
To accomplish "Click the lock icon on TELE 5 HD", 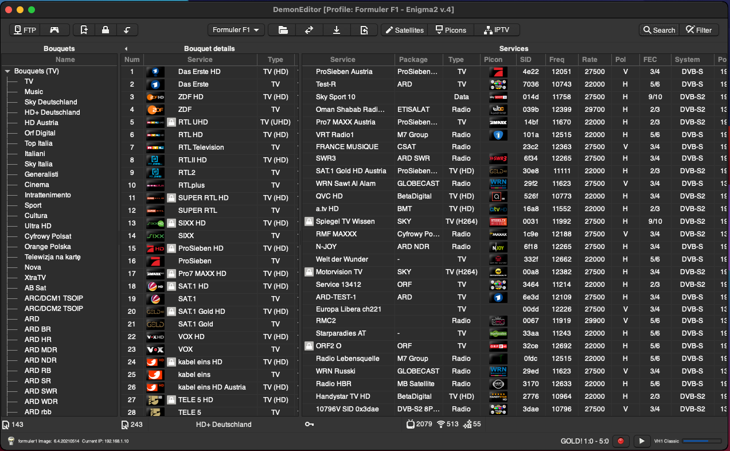I will pyautogui.click(x=171, y=400).
